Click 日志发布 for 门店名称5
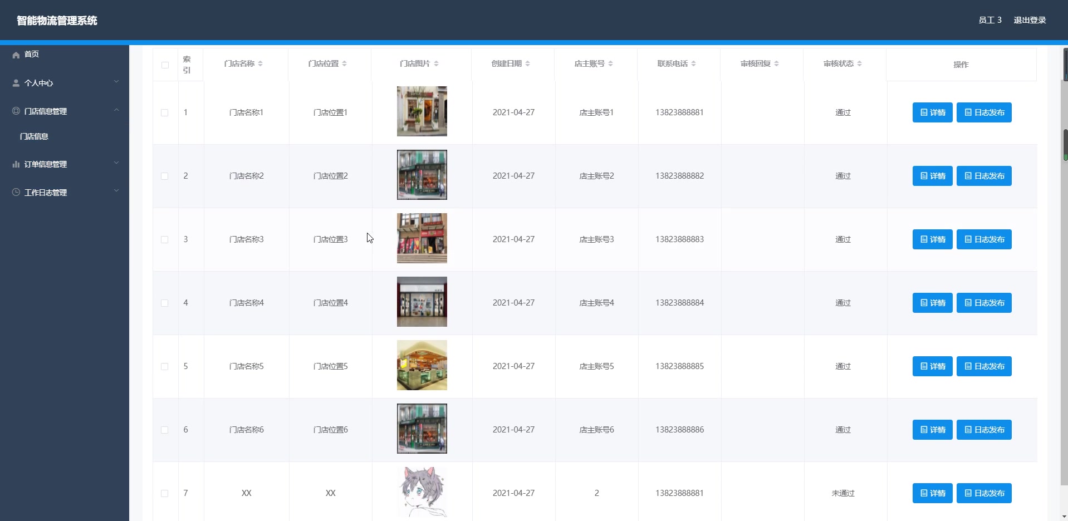The image size is (1068, 521). pos(984,366)
